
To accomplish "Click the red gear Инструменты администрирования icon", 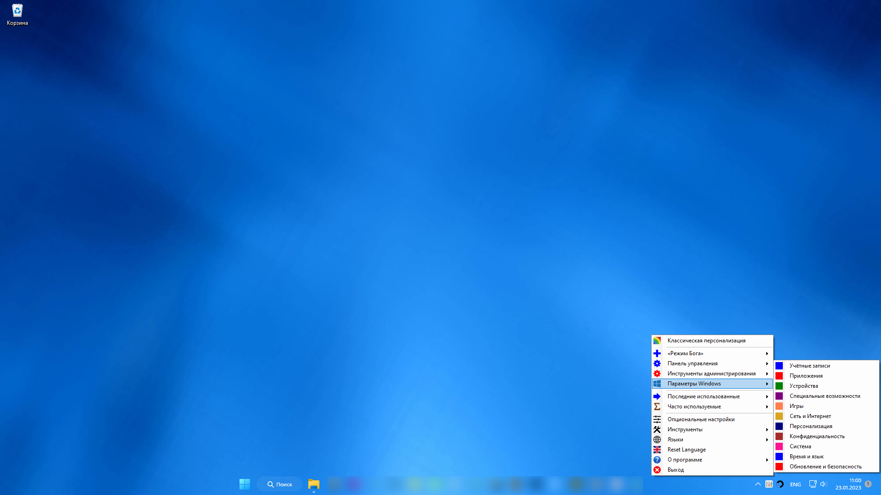I will point(657,374).
